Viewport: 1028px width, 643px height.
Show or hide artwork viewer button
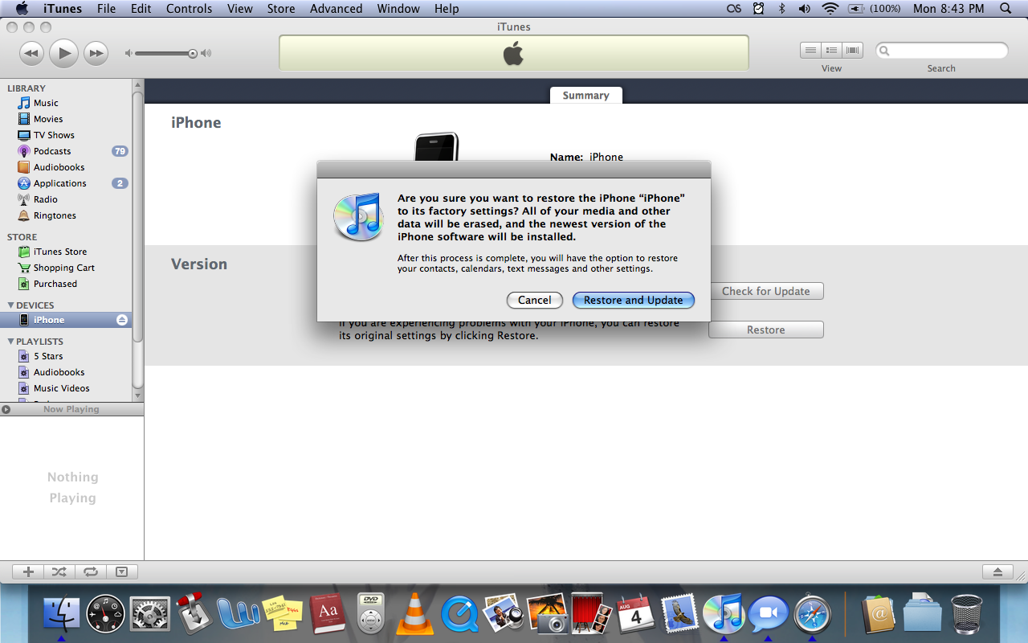coord(122,572)
